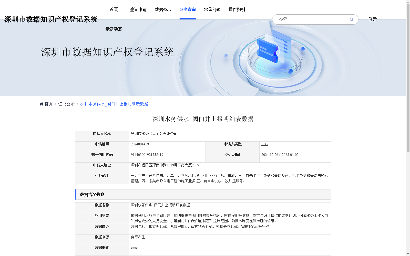
Task: Open the 常见问题 menu item
Action: point(212,9)
